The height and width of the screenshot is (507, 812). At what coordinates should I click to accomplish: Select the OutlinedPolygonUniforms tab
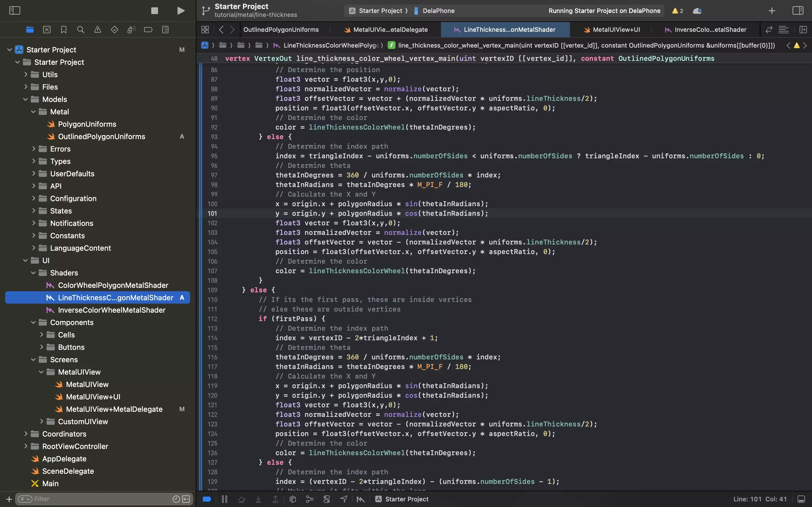pos(281,30)
